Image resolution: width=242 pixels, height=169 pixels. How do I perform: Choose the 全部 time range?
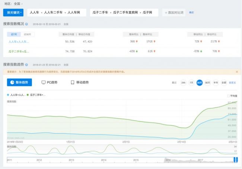(224, 83)
